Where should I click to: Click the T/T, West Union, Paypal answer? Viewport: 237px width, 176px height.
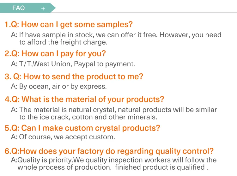73,64
